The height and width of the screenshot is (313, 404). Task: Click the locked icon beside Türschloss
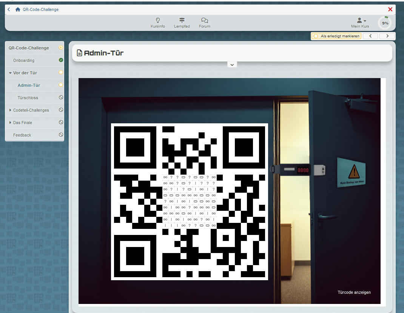point(61,97)
